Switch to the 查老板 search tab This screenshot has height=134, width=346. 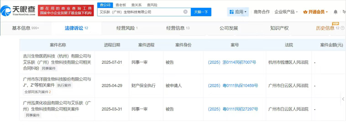(x=120, y=5)
